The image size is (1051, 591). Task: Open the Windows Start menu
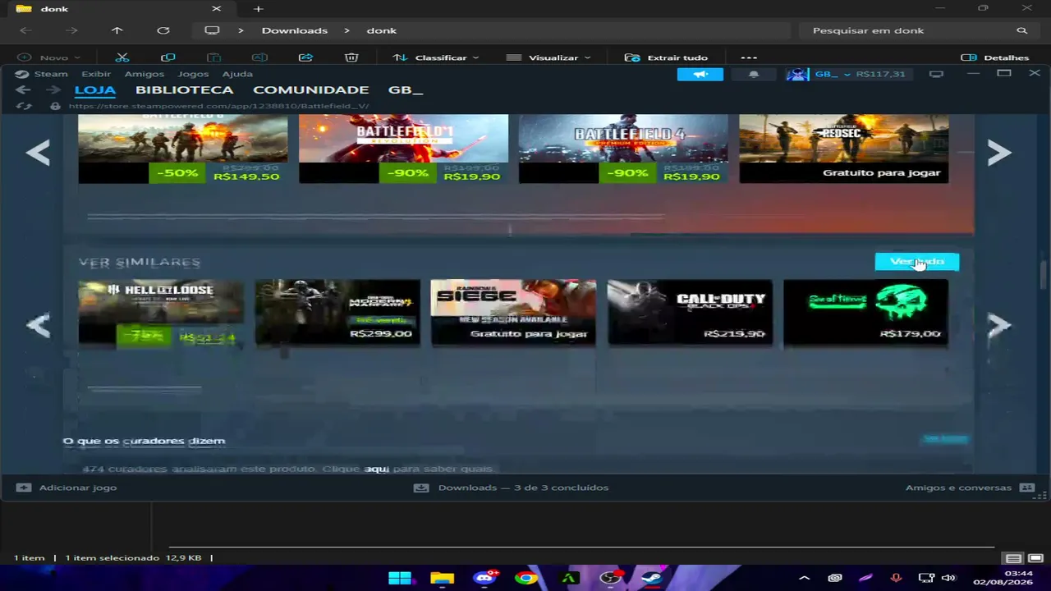point(400,578)
